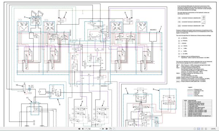This screenshot has height=131, width=219.
Task: Go to the previous page
Action: (83, 129)
